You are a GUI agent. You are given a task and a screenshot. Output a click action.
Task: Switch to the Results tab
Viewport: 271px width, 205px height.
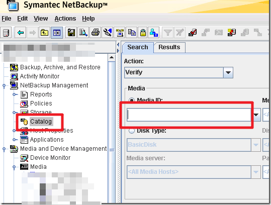[169, 47]
